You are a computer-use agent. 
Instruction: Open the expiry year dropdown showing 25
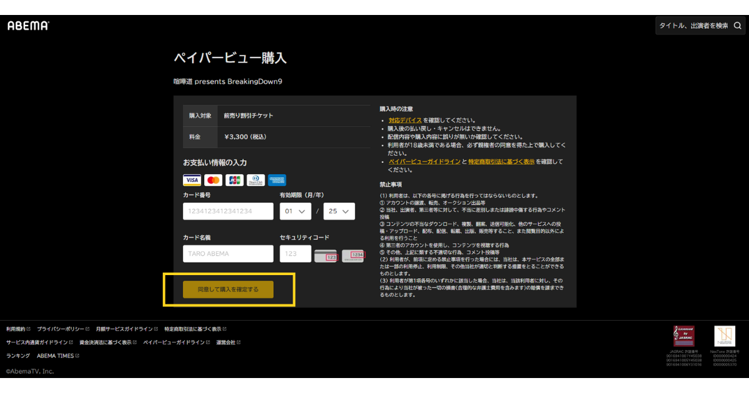tap(339, 211)
